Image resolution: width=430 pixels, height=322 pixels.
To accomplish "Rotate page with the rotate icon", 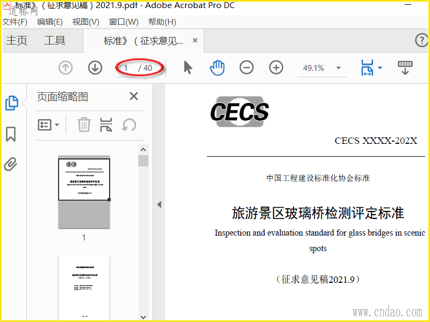I will tap(129, 125).
